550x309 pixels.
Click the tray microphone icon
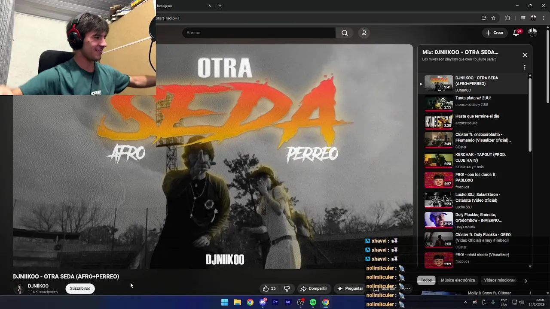click(493, 302)
